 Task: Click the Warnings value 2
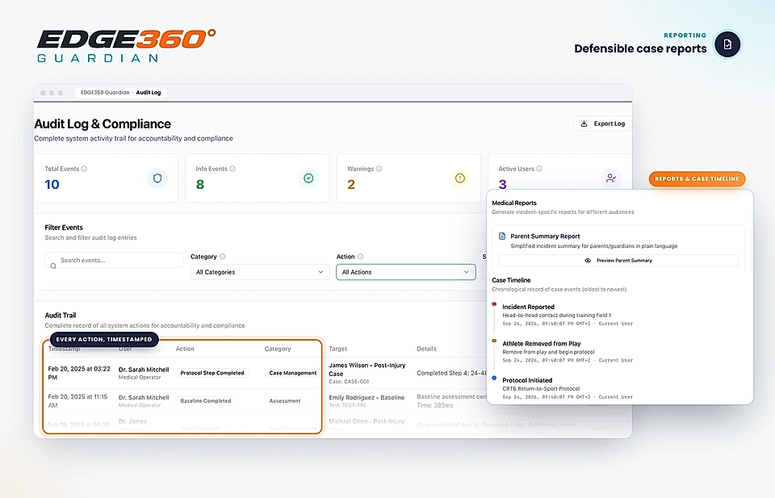click(x=351, y=185)
